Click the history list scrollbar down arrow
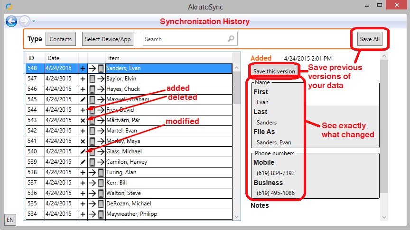 pos(237,216)
